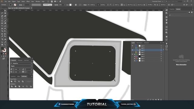The width and height of the screenshot is (194, 109).
Task: Select the Pen tool
Action: [x=2, y=16]
